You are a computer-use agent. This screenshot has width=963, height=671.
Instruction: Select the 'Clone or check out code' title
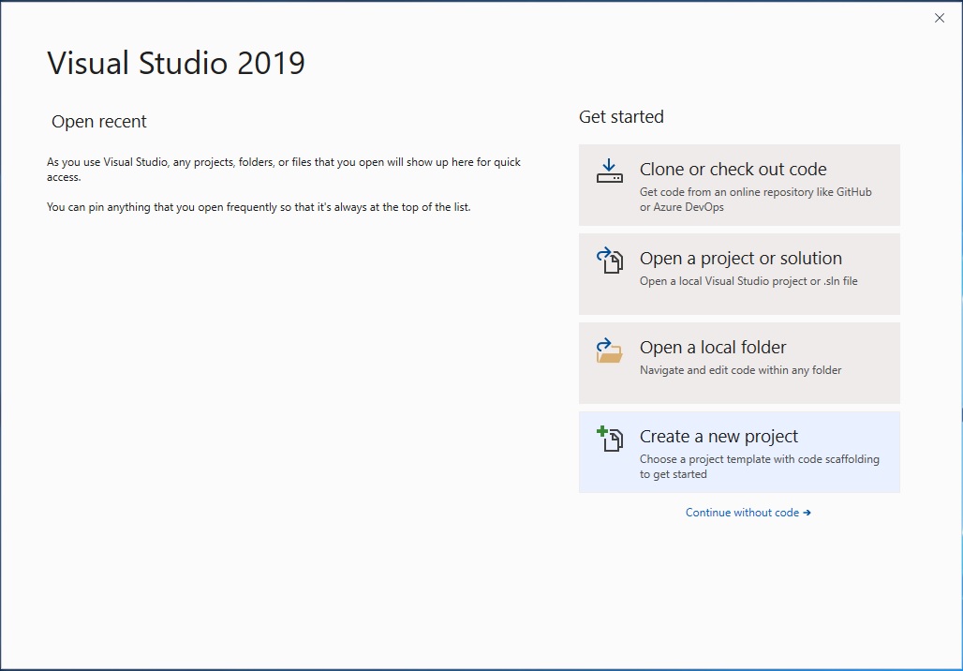pos(733,169)
